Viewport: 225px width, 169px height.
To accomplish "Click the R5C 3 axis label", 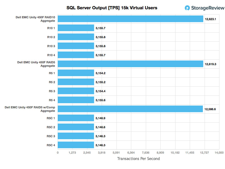I will (x=51, y=136).
